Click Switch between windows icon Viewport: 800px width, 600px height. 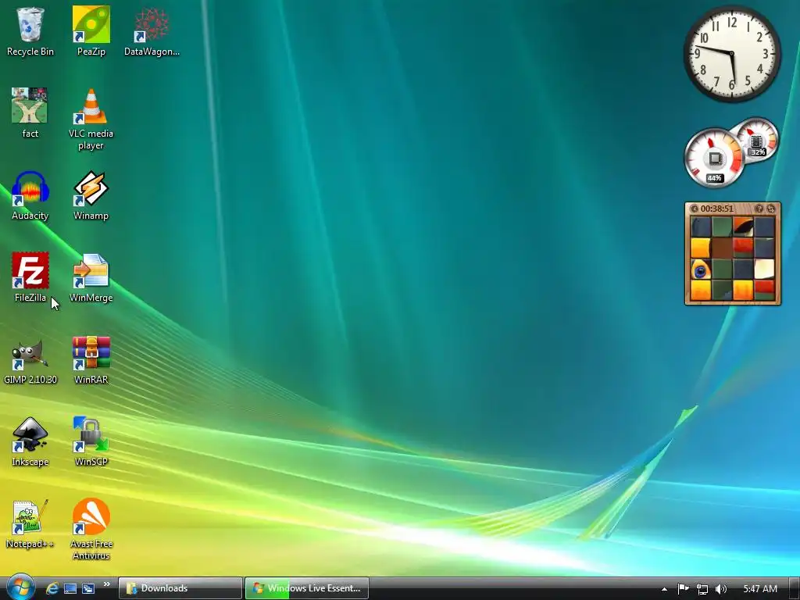[x=88, y=588]
